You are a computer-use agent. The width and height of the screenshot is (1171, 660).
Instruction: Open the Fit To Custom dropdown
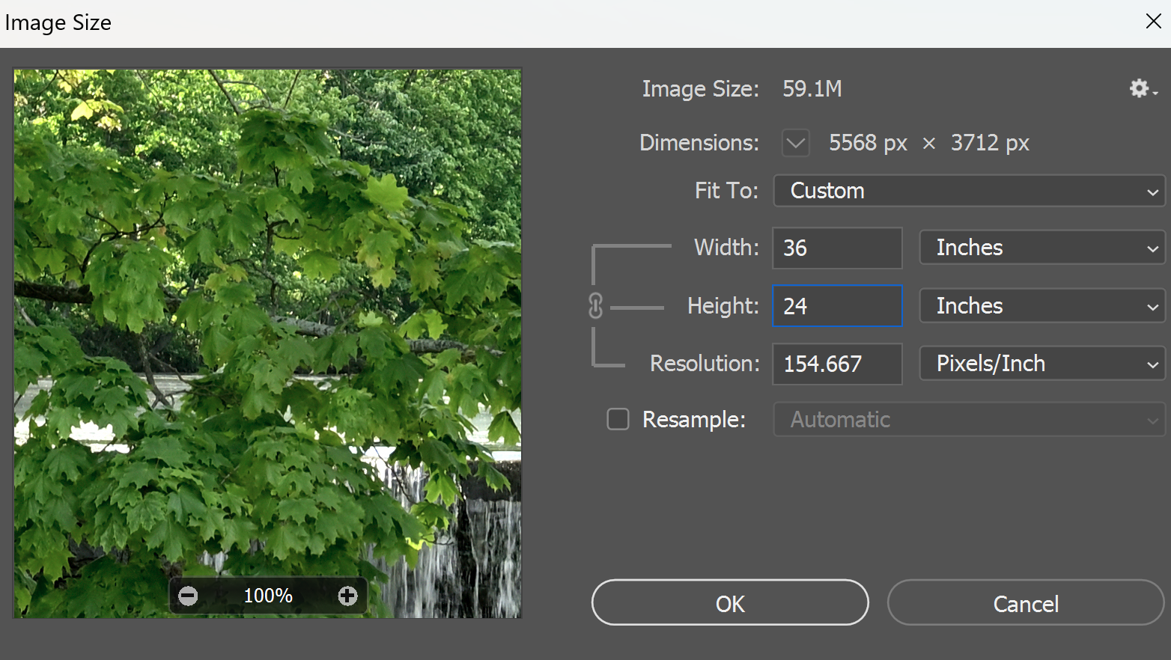click(969, 191)
